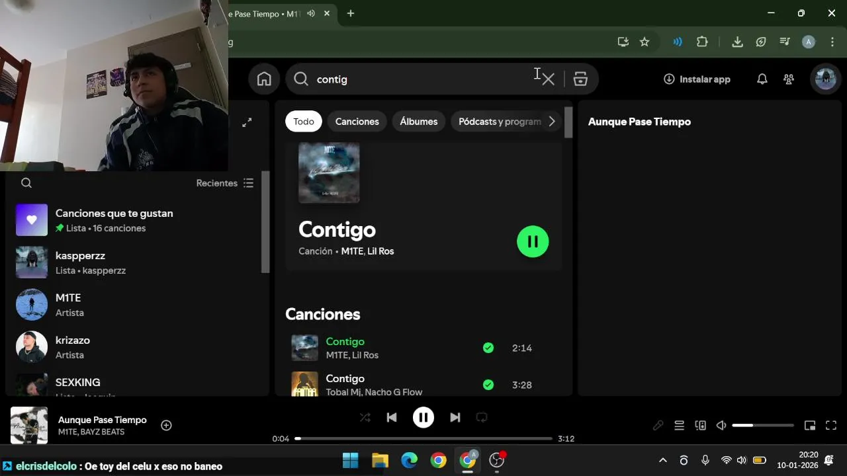
Task: Click the Tobal Mj Contigo thumbnail
Action: coord(305,384)
